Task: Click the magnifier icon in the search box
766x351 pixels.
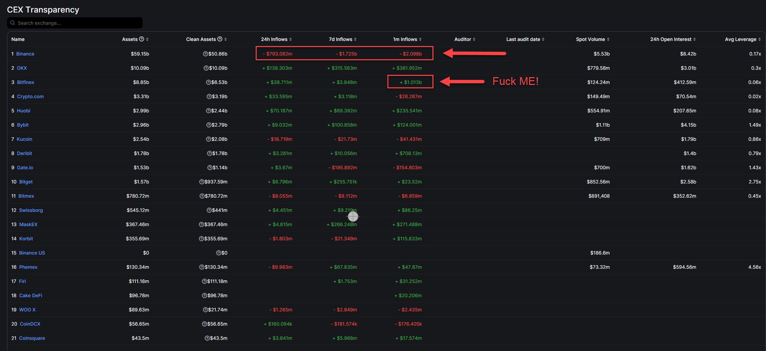Action: (13, 23)
